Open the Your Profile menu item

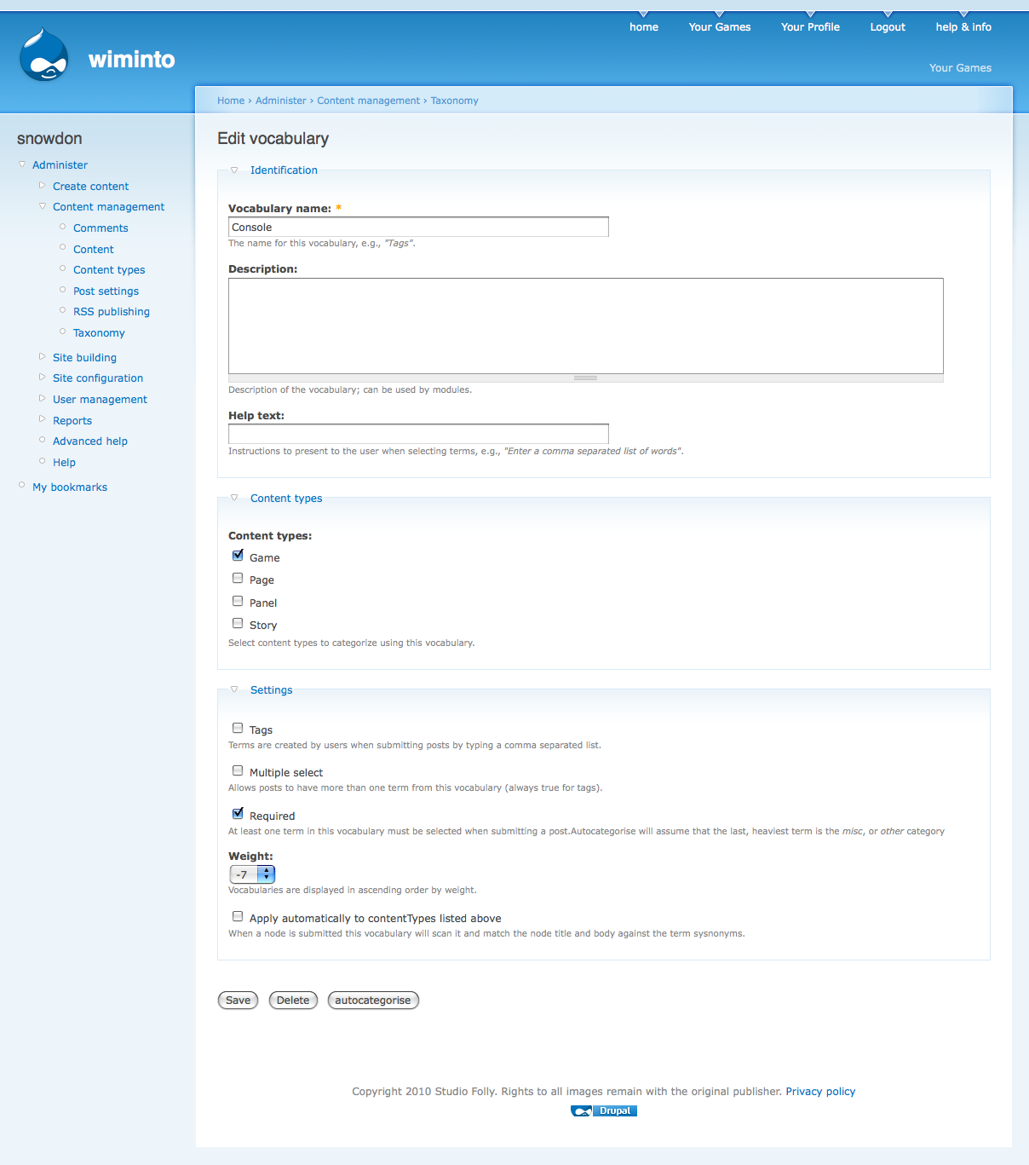809,26
